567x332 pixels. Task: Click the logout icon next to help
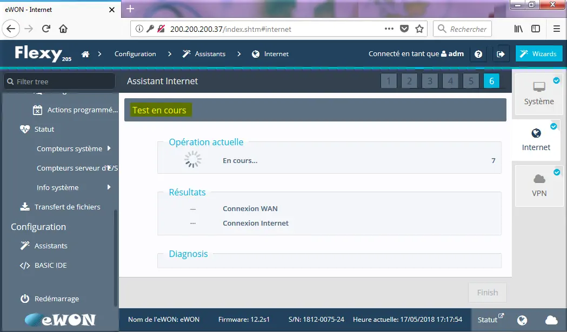pyautogui.click(x=501, y=54)
